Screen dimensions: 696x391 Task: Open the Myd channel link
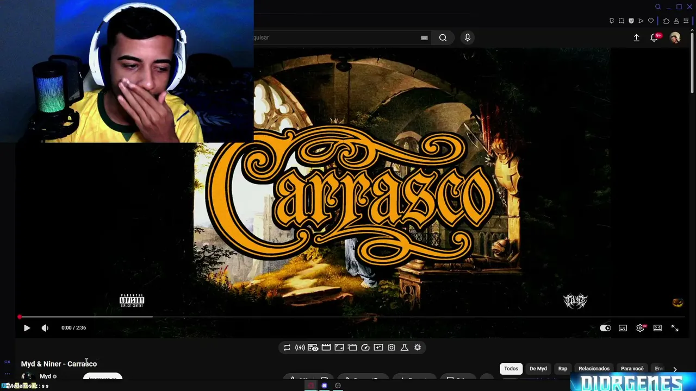coord(45,376)
